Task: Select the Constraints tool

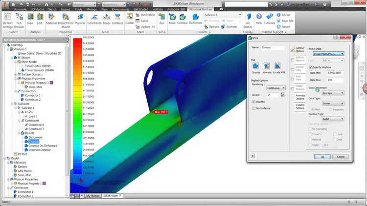Action: [94, 19]
